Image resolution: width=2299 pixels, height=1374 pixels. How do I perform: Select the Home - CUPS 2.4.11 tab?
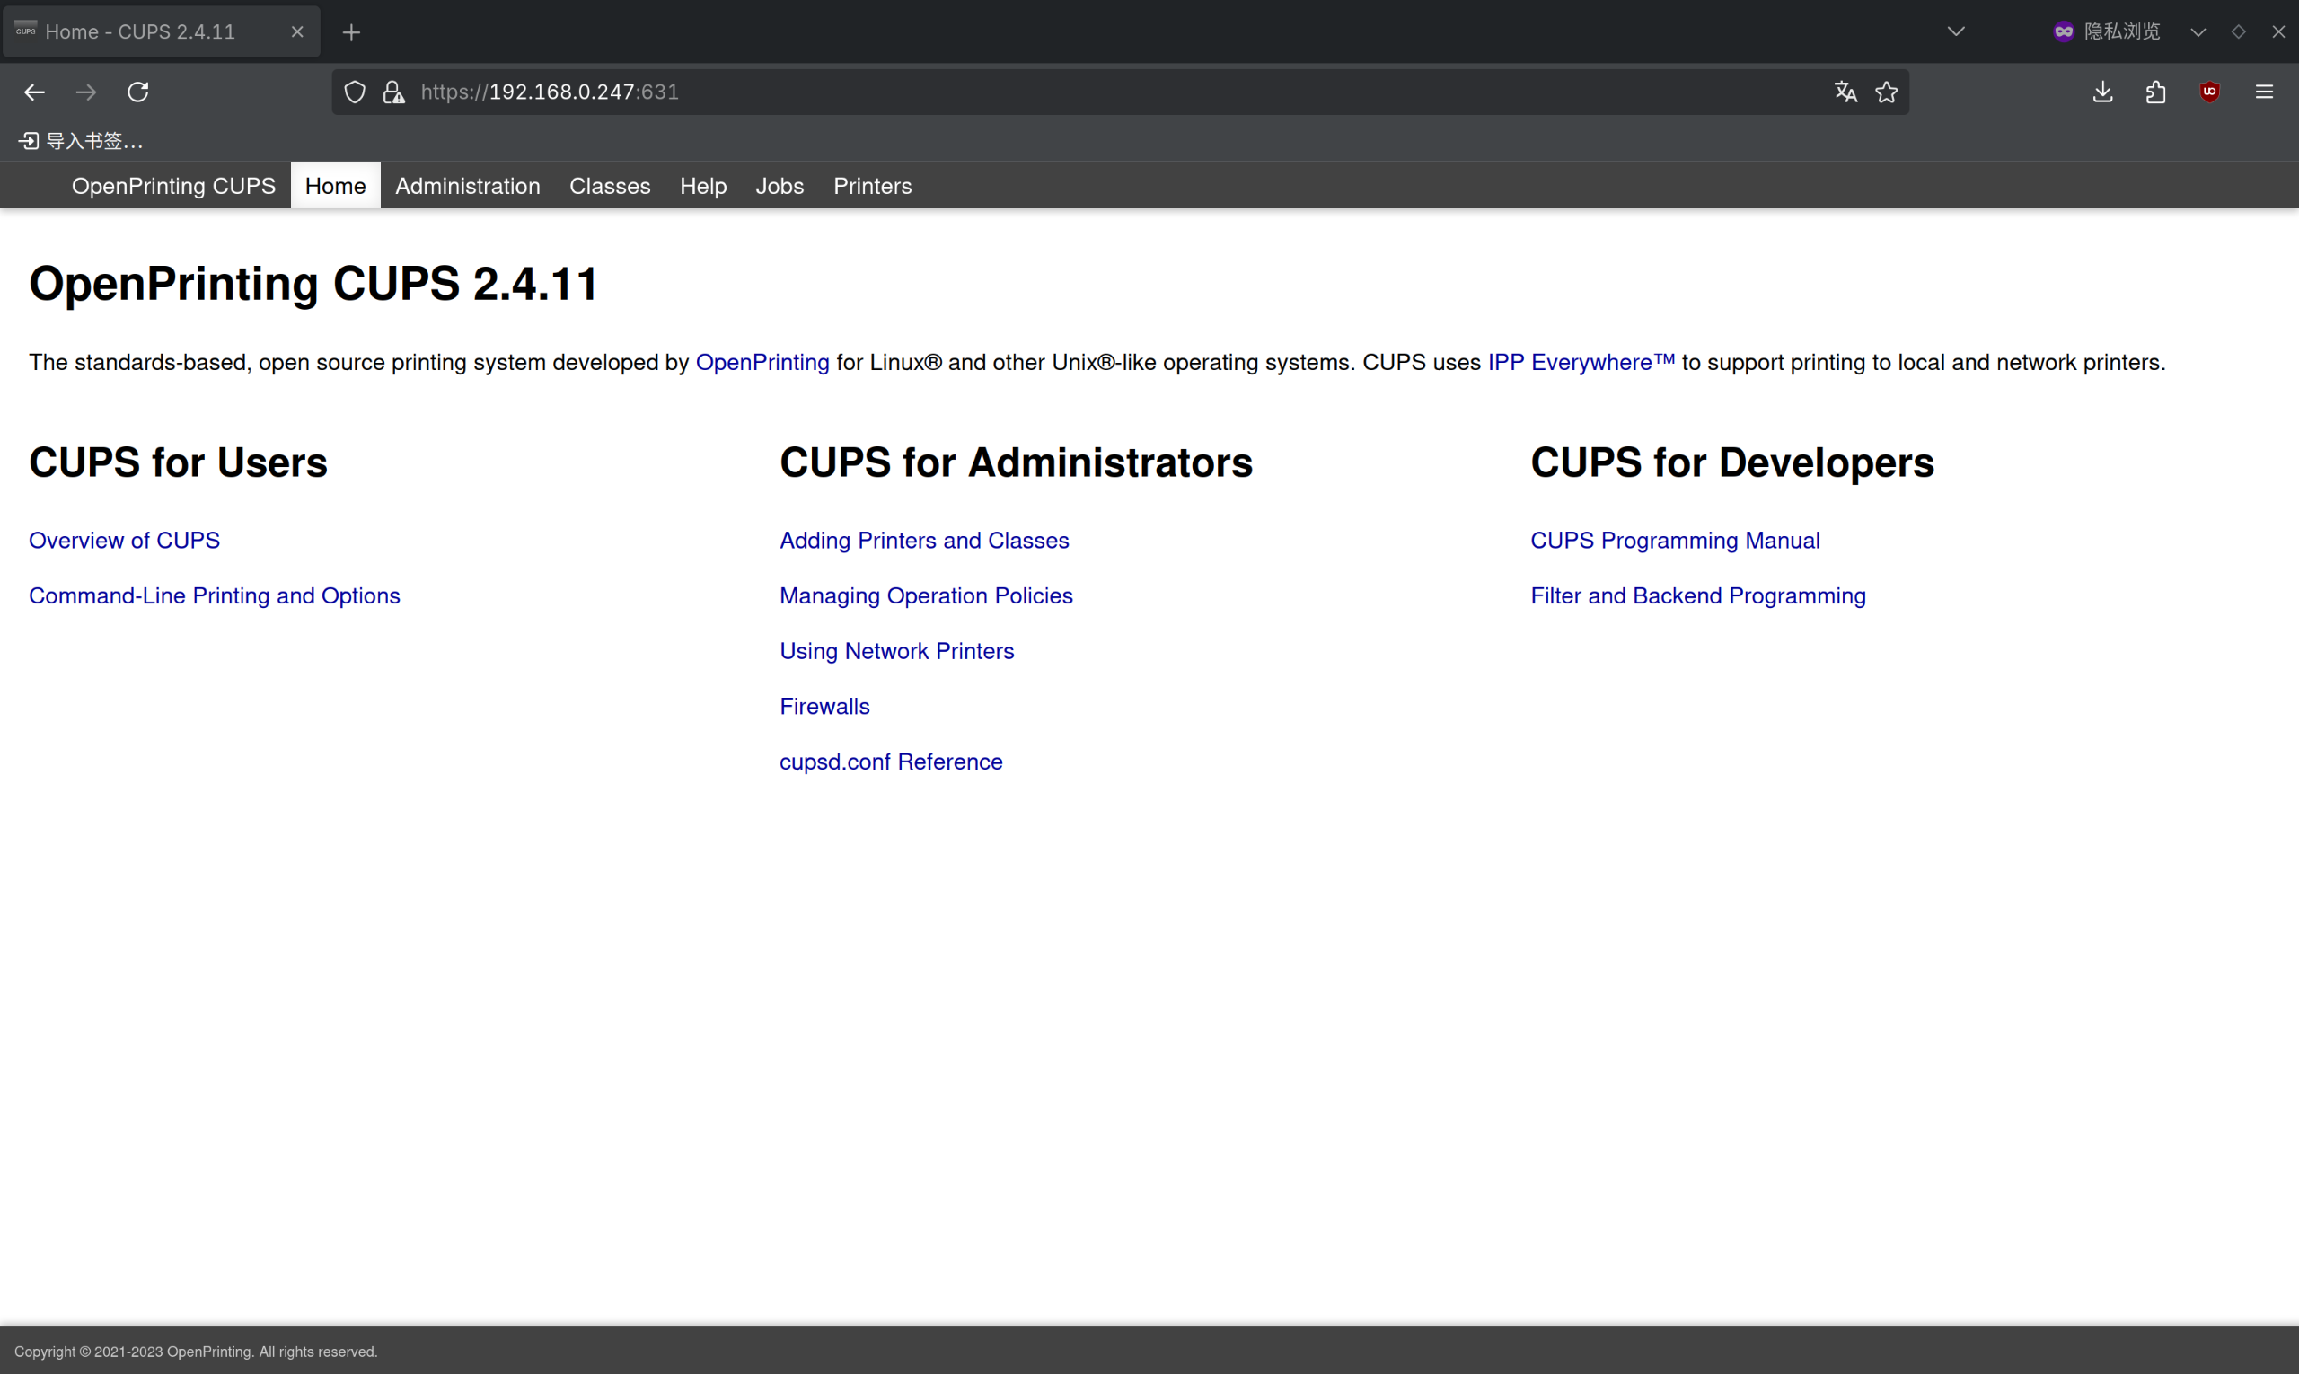coord(161,31)
